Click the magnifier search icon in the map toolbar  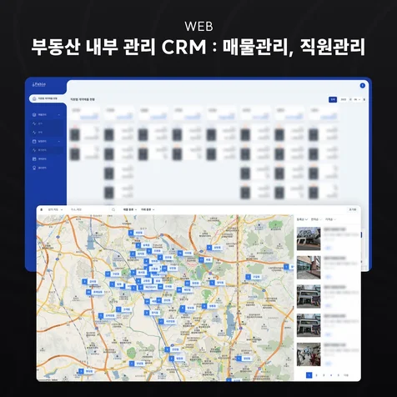[x=113, y=209]
